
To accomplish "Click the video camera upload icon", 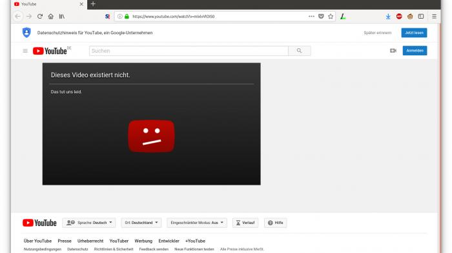I will tap(393, 51).
